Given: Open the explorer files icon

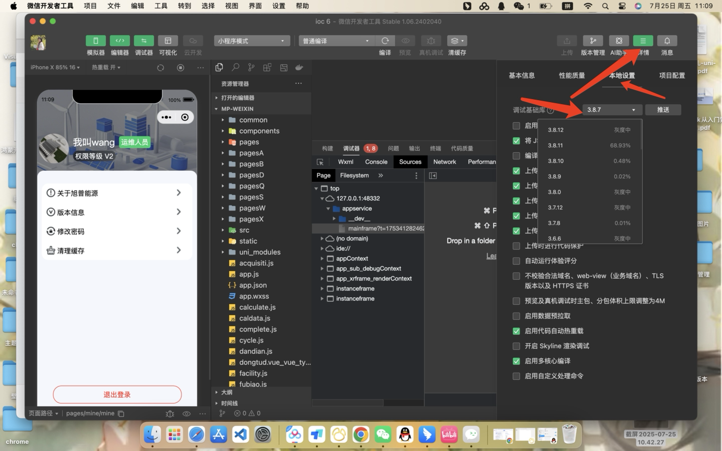Looking at the screenshot, I should [219, 68].
